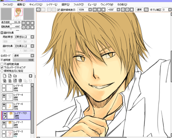
Task: Hide レイヤー4 with eye icon
Action: coord(4,95)
